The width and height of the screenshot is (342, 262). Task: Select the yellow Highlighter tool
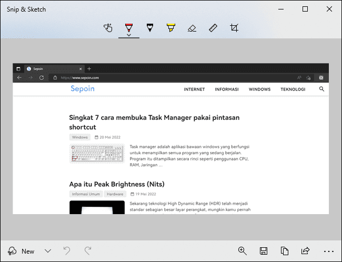[x=171, y=28]
